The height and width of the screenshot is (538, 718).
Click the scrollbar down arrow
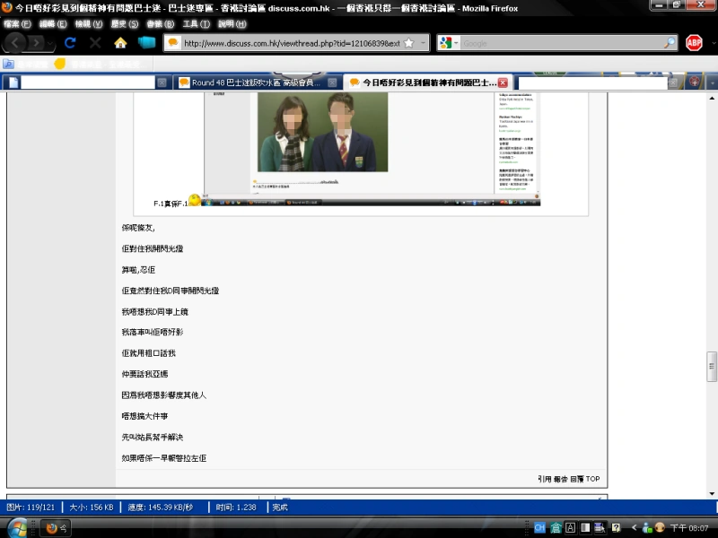point(712,493)
